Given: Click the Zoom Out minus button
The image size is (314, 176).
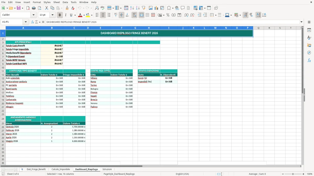Looking at the screenshot, I should click(283, 174).
